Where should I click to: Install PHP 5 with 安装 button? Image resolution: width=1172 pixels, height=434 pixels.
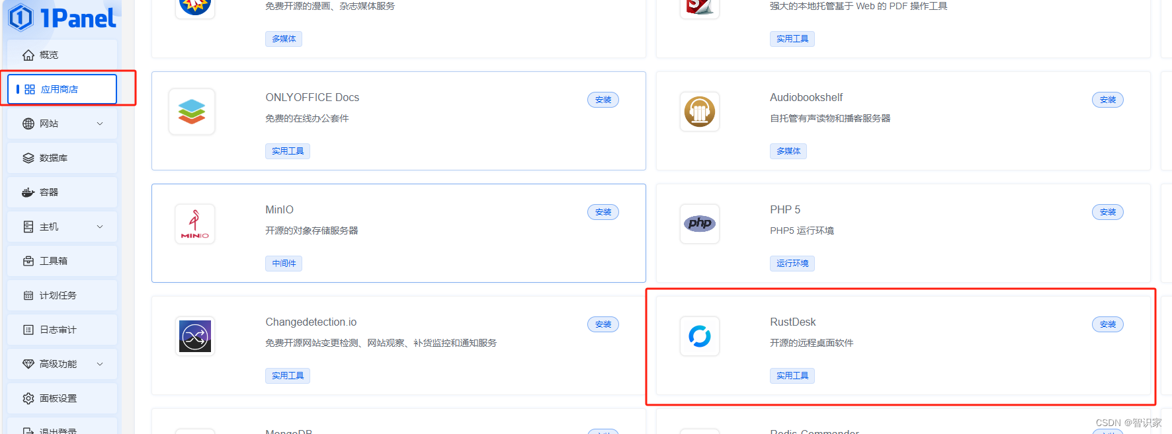1108,212
